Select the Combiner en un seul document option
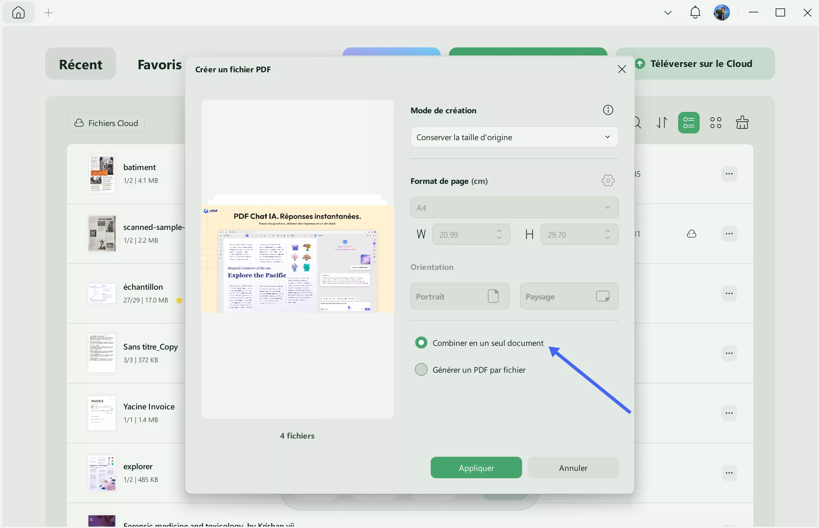Image resolution: width=819 pixels, height=528 pixels. point(421,342)
